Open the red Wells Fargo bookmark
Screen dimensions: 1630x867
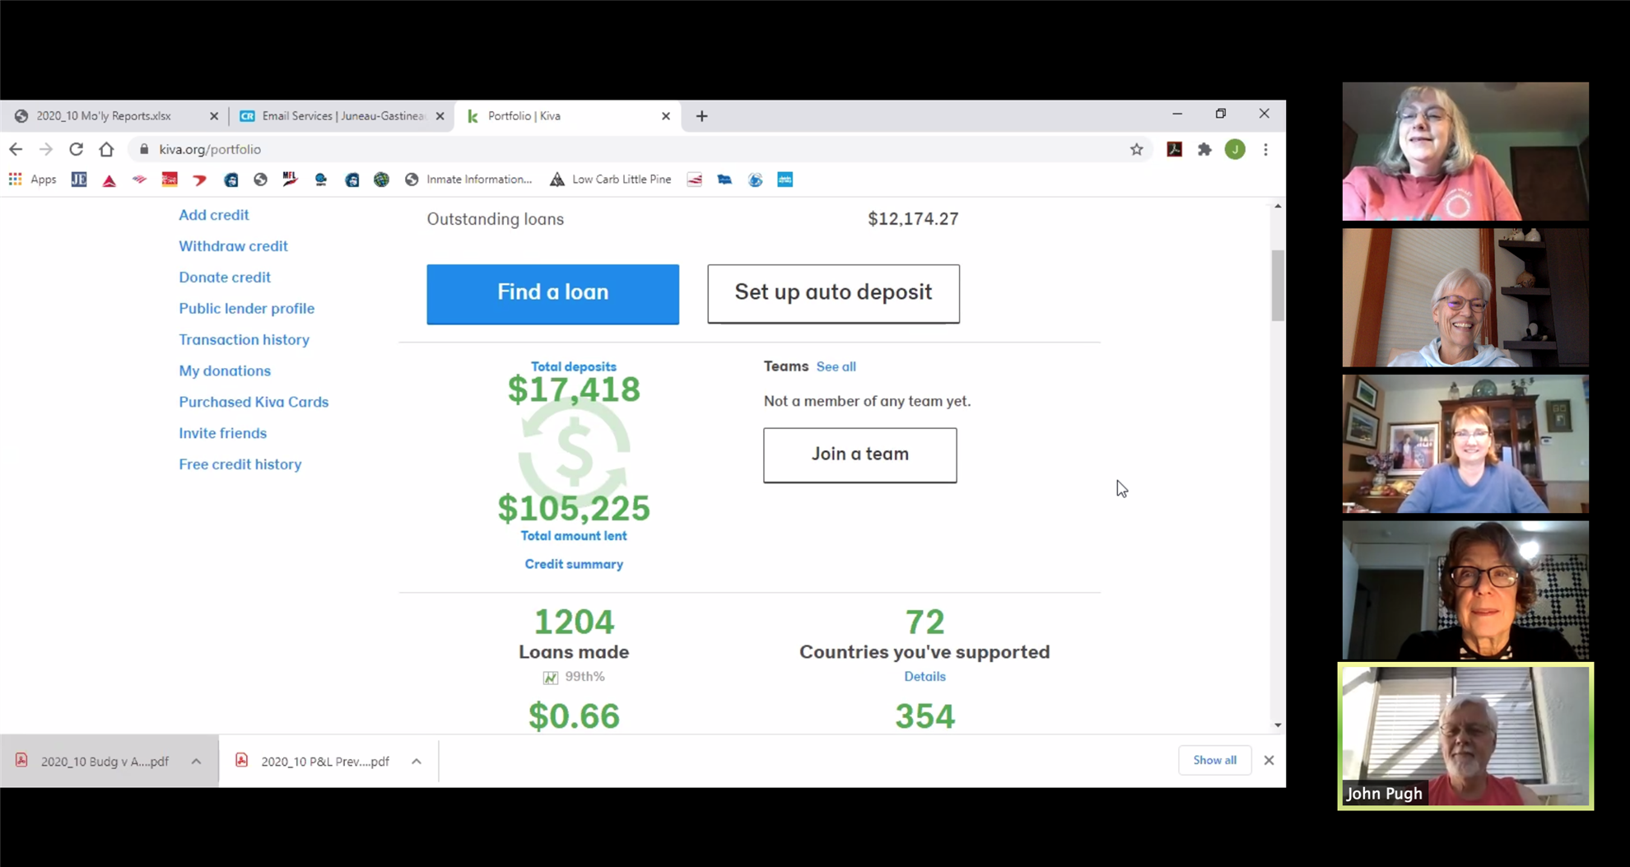tap(170, 179)
